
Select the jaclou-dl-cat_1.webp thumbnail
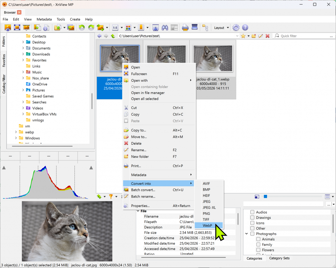213,58
